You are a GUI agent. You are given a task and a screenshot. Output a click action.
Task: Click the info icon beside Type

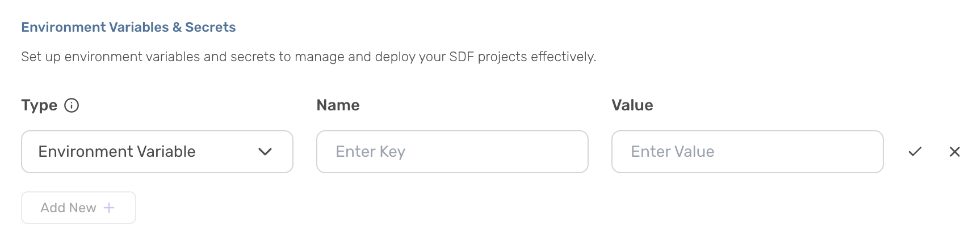click(72, 105)
